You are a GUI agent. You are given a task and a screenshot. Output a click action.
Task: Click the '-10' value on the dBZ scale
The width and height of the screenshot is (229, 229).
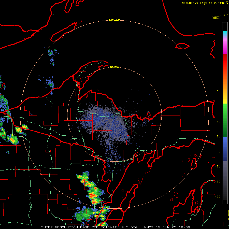218,166
